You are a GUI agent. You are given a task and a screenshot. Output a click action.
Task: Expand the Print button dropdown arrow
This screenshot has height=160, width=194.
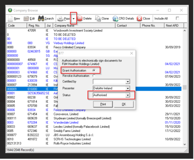[x=73, y=19]
